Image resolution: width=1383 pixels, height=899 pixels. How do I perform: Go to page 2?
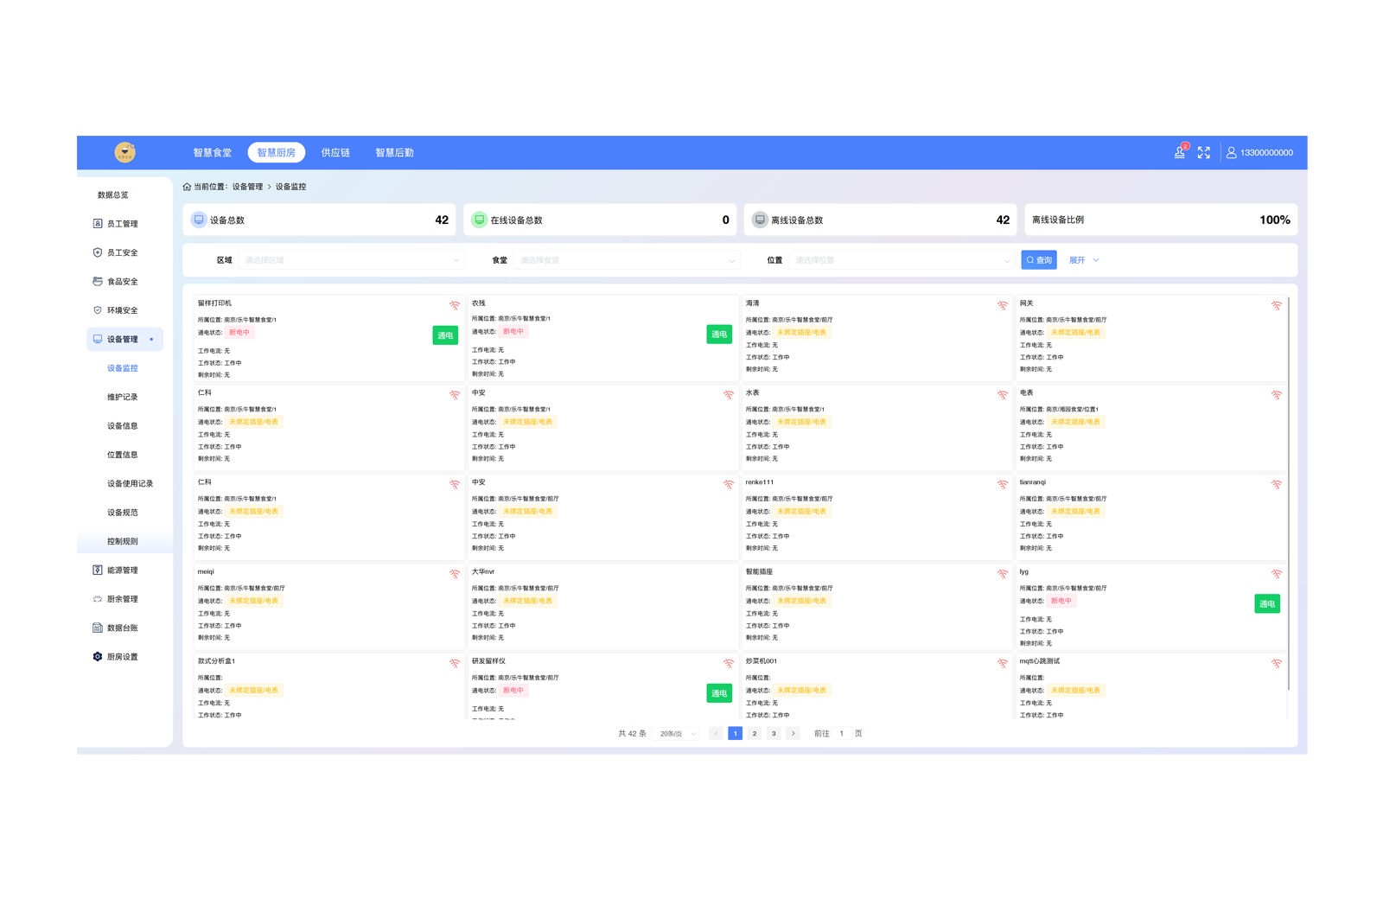coord(755,734)
